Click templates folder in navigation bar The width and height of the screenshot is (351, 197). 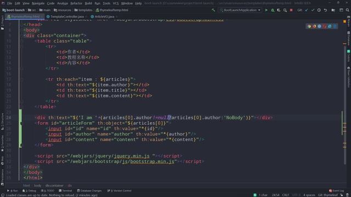coord(83,10)
